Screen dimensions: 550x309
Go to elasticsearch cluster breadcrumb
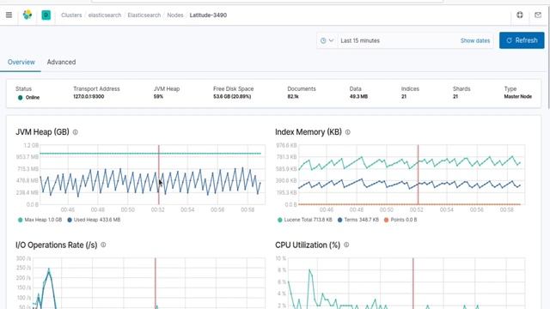[x=105, y=15]
